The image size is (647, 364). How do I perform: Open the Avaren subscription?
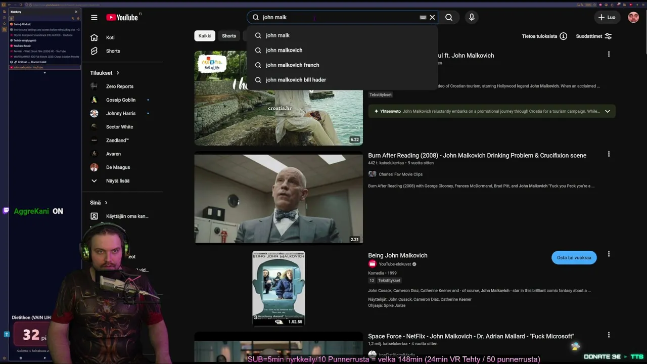tap(113, 154)
